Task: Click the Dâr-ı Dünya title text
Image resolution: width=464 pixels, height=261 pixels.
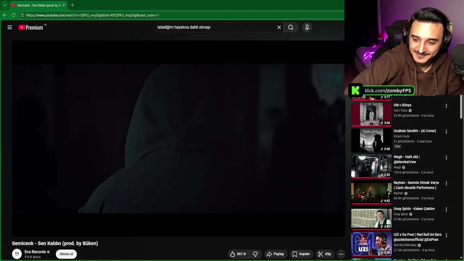Action: (x=402, y=105)
